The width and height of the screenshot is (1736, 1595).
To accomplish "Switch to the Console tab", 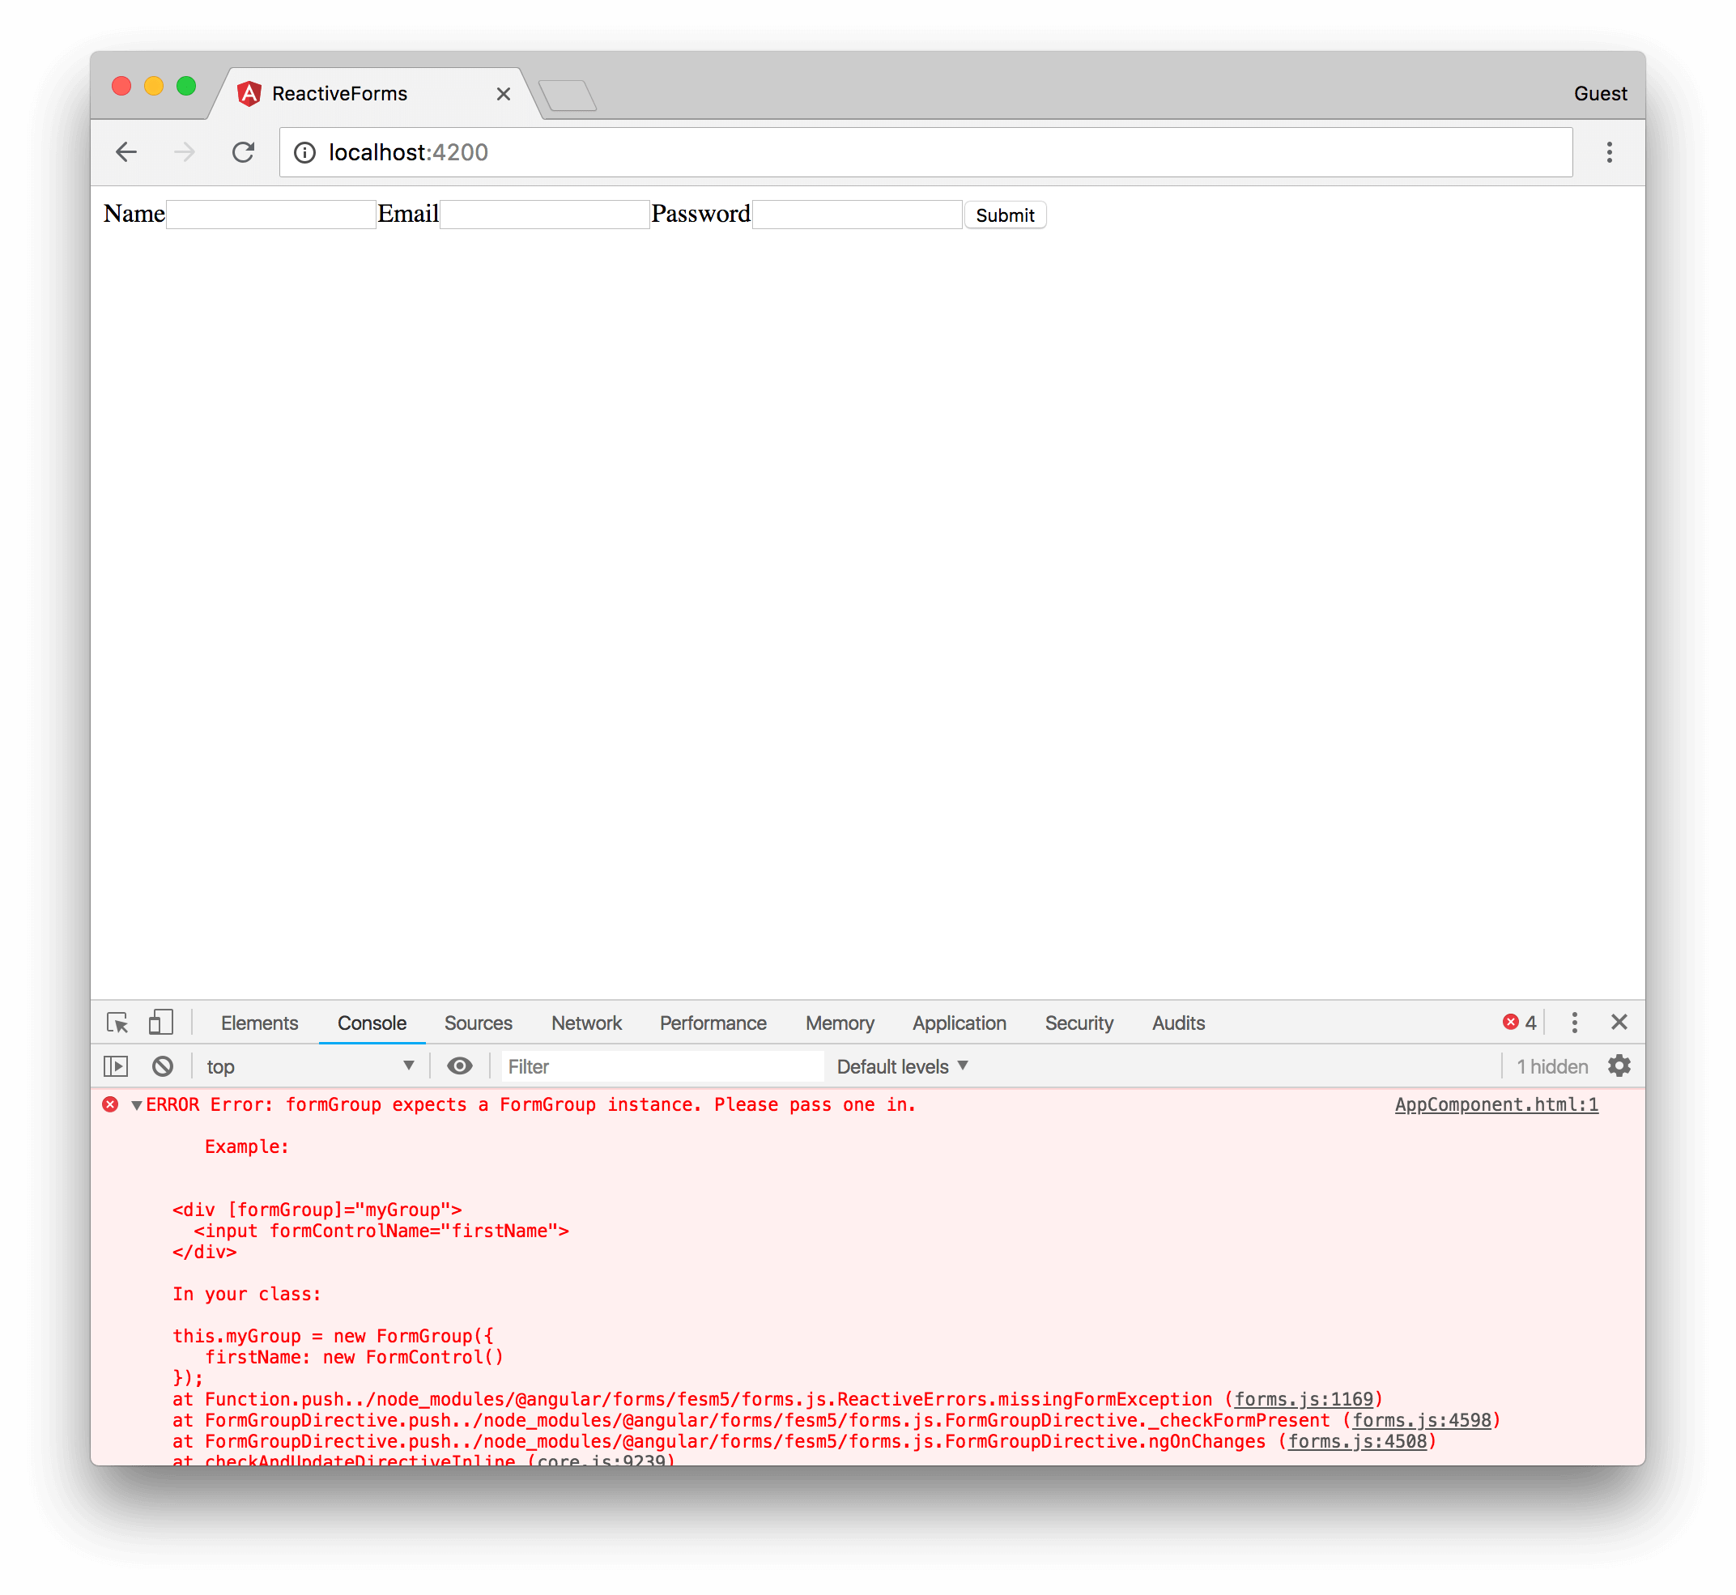I will [372, 1023].
